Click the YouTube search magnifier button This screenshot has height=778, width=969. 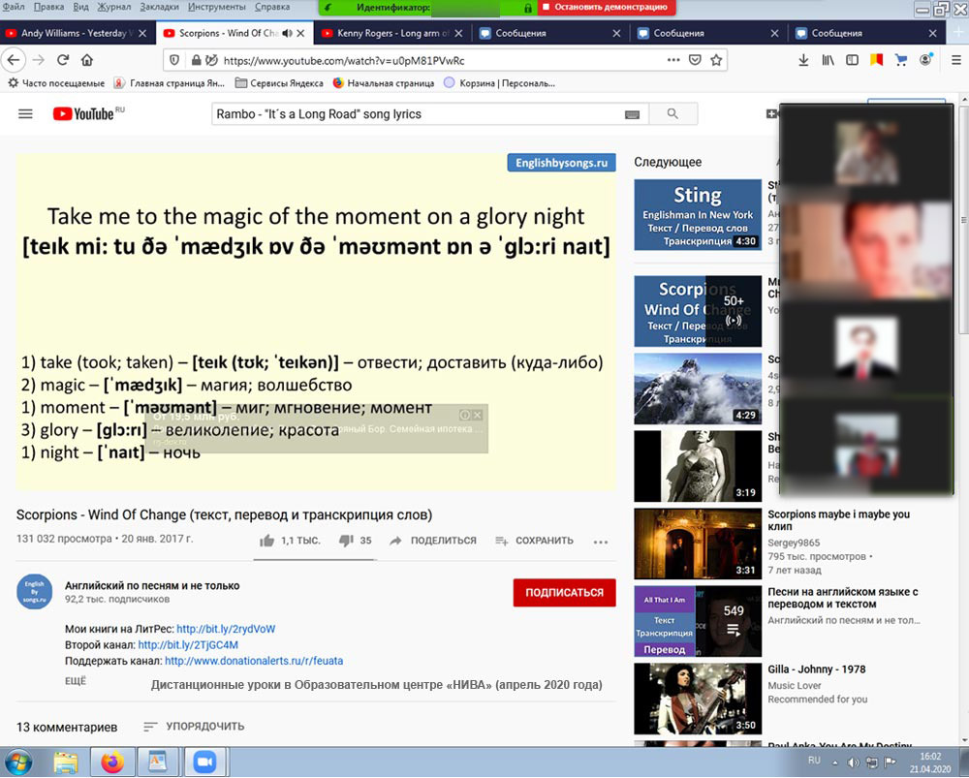[x=673, y=113]
